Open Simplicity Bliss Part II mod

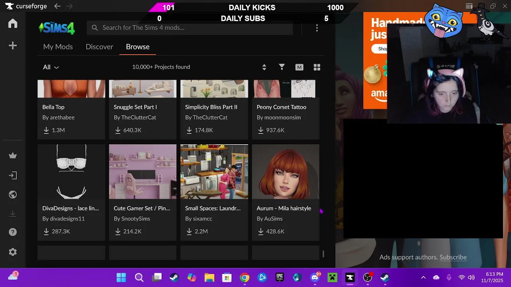coord(211,107)
